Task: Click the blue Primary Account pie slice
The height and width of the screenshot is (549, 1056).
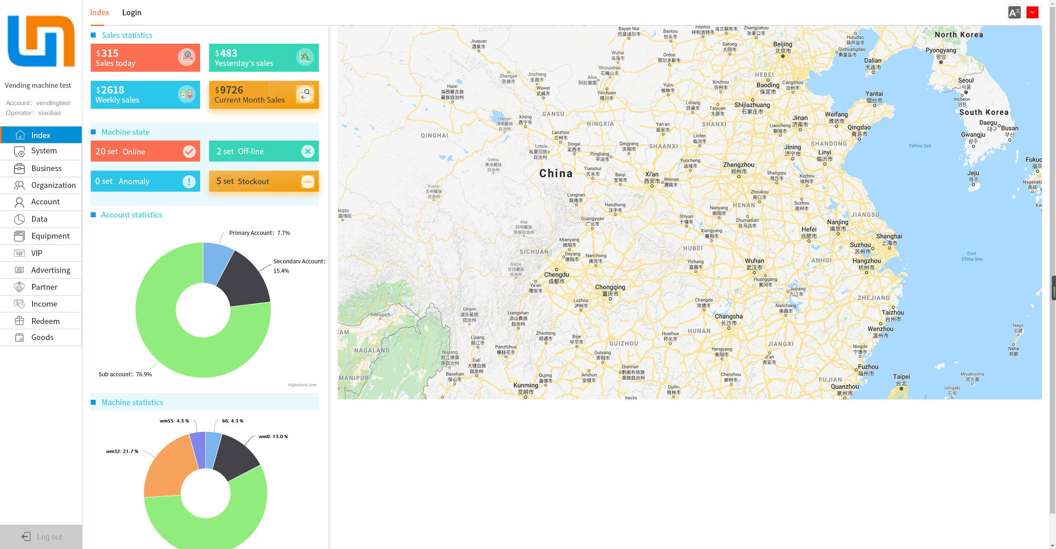Action: [x=217, y=263]
